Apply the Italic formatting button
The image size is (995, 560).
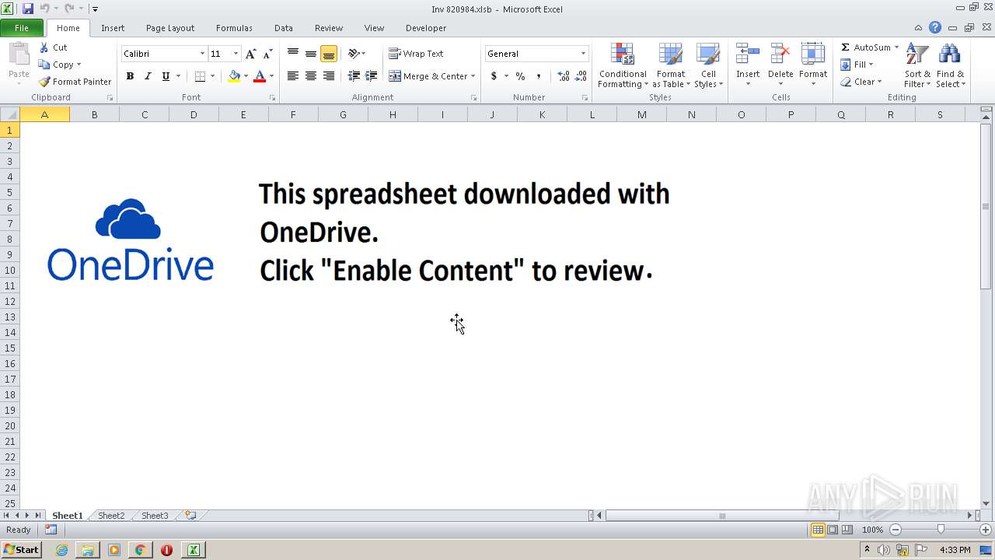pos(148,76)
